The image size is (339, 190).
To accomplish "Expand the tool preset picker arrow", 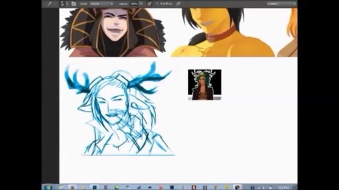I will click(55, 4).
